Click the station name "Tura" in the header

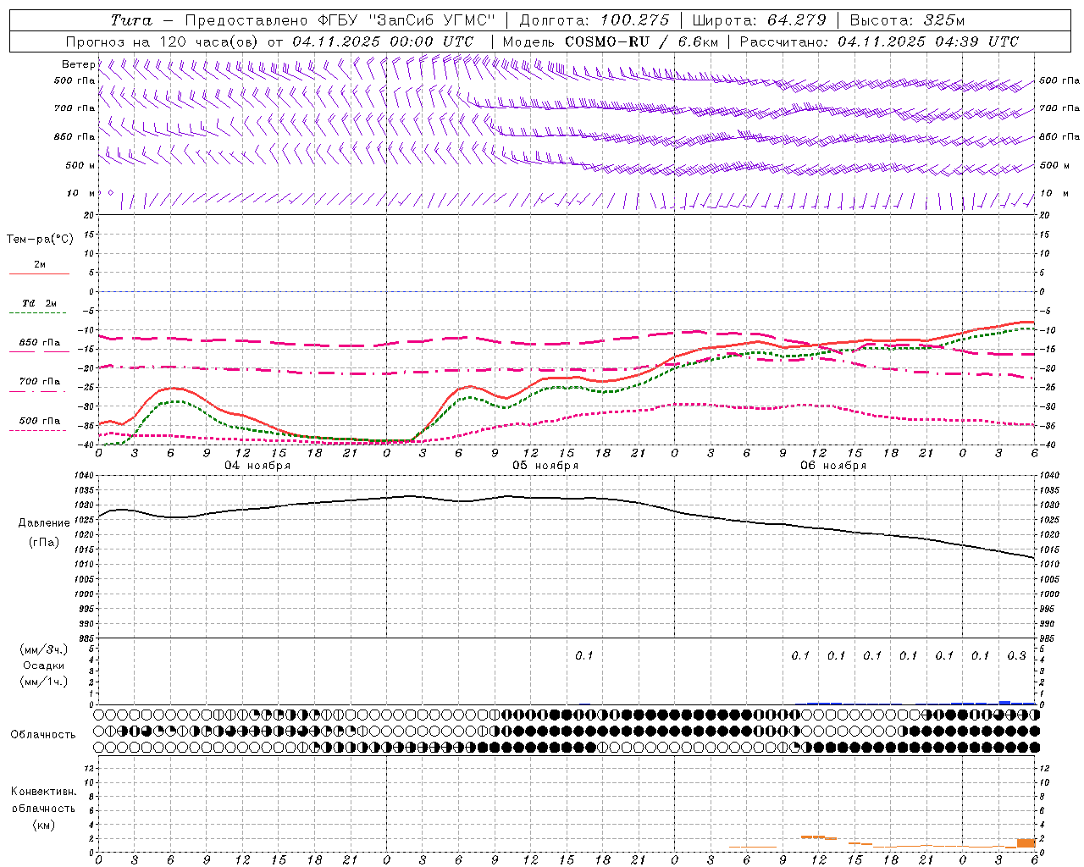pos(132,20)
